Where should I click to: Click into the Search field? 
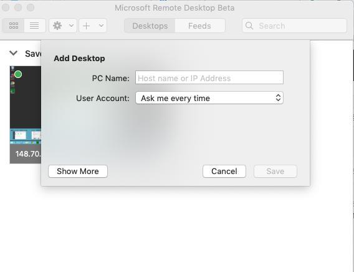294,26
